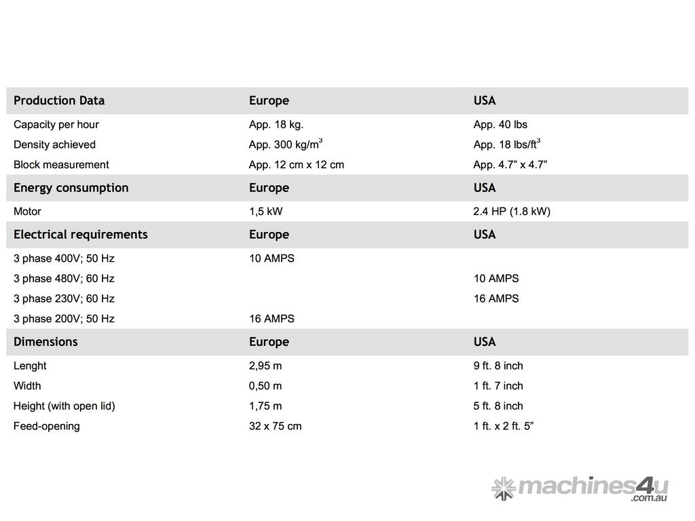Select the 32 x 75 cm value
Screen dimensions: 695x521
276,426
